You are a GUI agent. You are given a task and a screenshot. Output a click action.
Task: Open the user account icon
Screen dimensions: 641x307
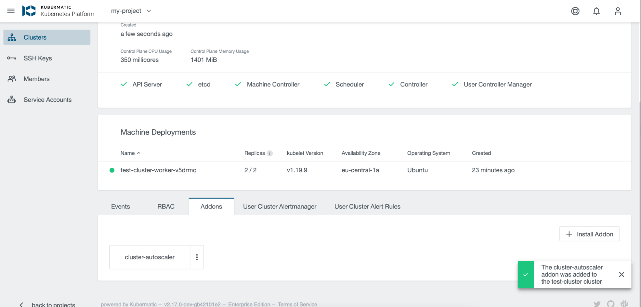pos(617,11)
